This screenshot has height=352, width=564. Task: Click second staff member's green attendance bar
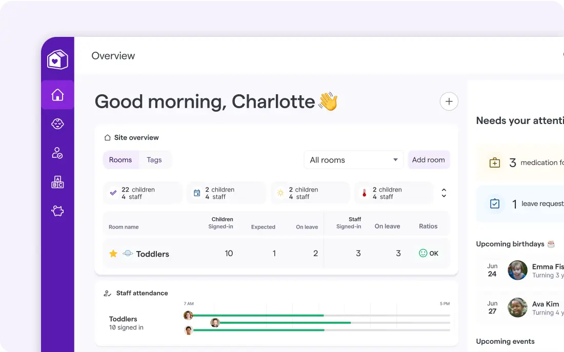(285, 322)
